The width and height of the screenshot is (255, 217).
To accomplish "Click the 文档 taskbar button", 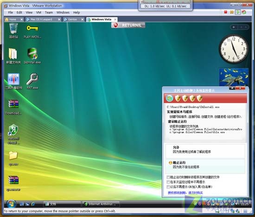I will 62,204.
